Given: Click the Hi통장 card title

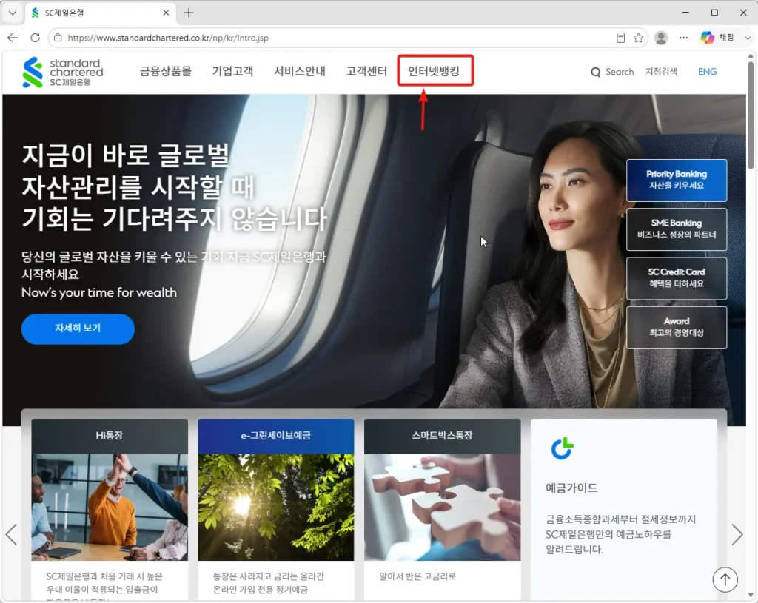Looking at the screenshot, I should click(x=110, y=435).
